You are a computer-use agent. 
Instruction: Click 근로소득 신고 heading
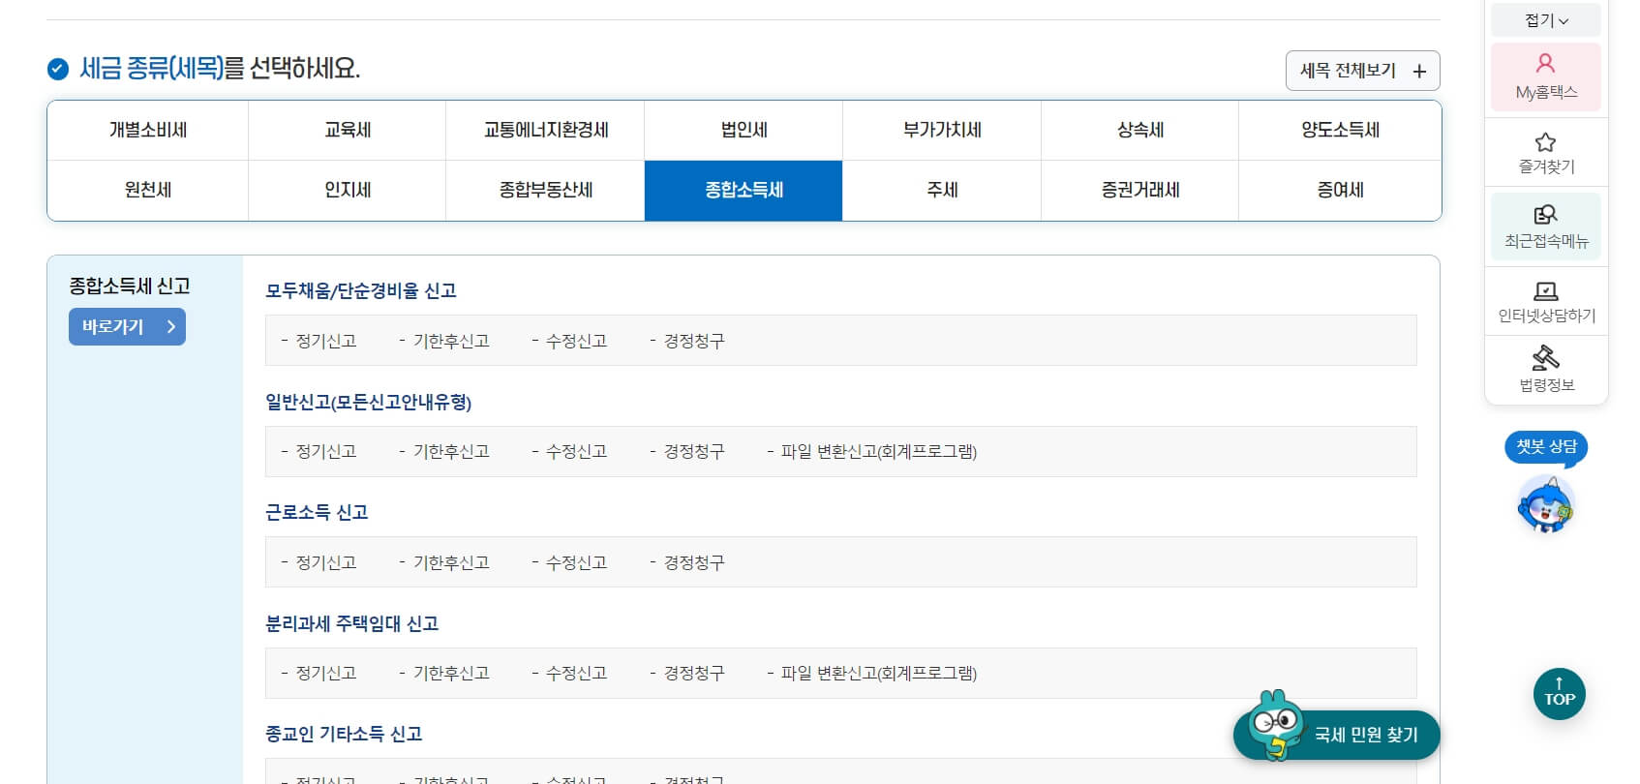click(317, 512)
